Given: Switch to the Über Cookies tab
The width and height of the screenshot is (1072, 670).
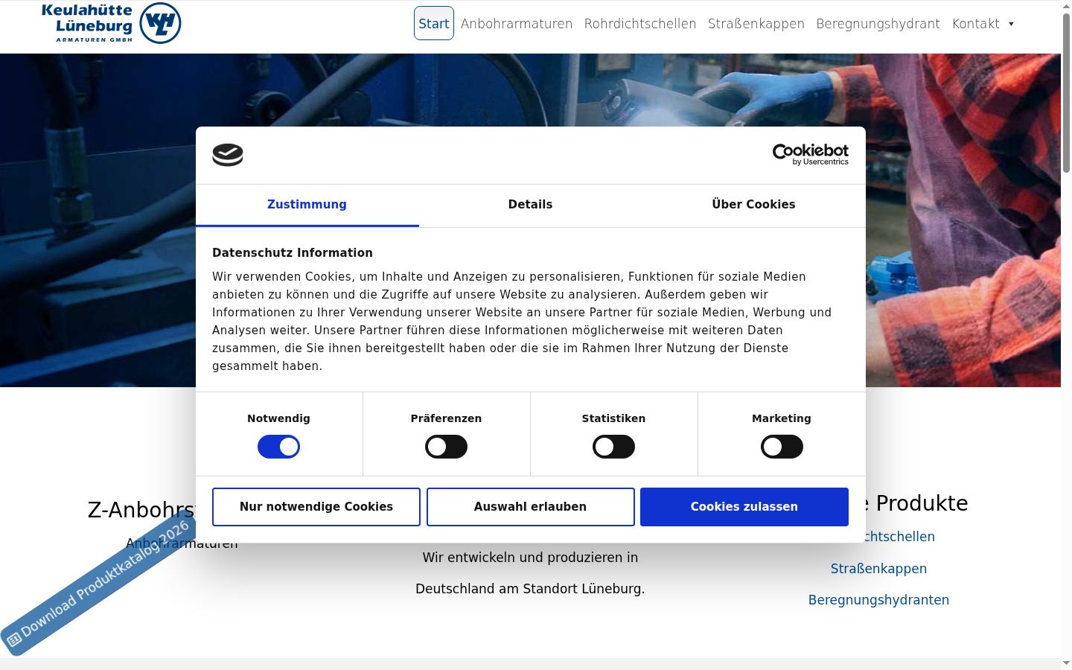Looking at the screenshot, I should (x=753, y=205).
